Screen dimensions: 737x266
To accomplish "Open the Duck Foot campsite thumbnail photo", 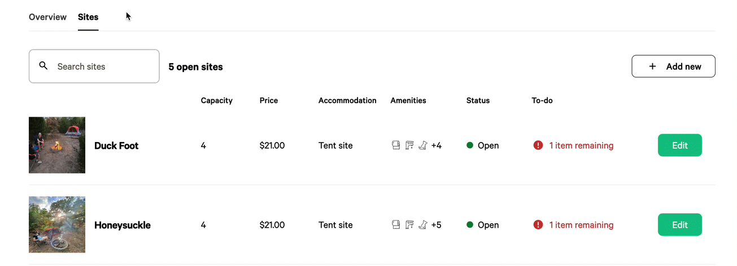I will (x=57, y=145).
